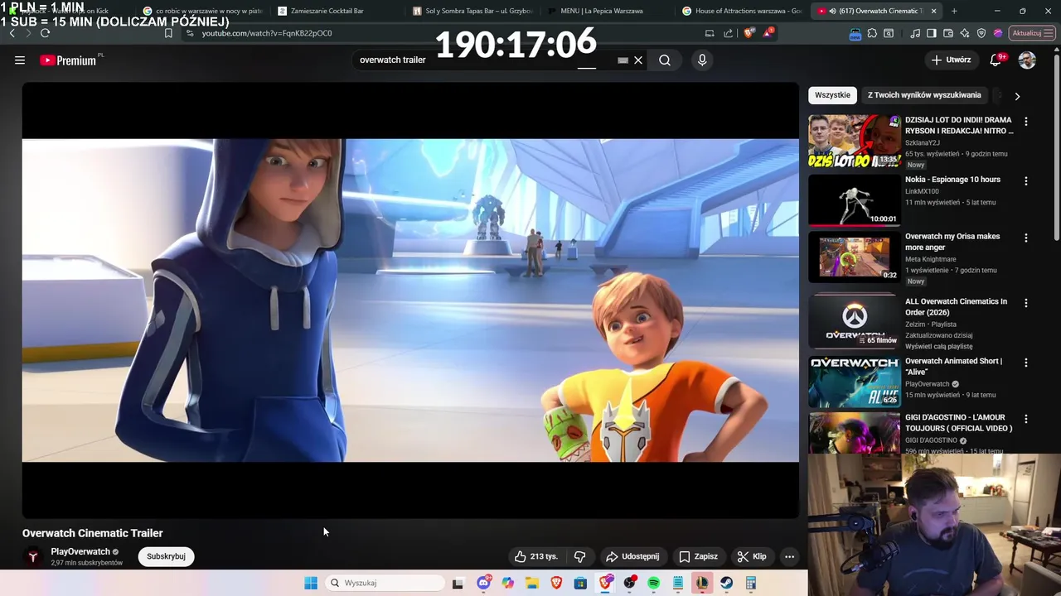Open Brave VPN shield icon
Image resolution: width=1061 pixels, height=596 pixels.
point(981,33)
